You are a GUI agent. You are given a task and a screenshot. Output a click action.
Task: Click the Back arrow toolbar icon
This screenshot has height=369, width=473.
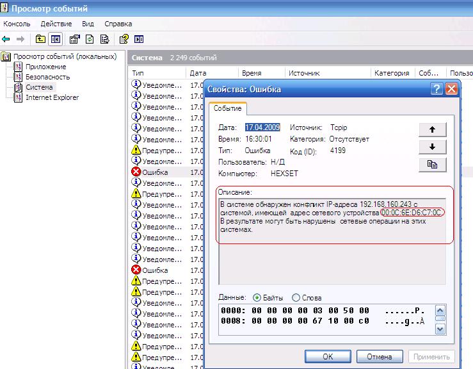(x=6, y=38)
